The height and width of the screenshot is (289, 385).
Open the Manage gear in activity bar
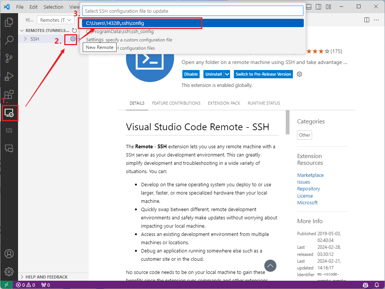coord(9,272)
